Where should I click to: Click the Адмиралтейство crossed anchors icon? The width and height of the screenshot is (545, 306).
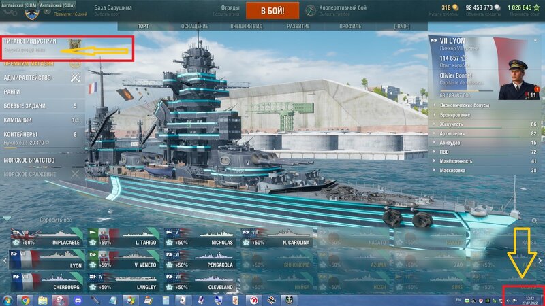coord(75,78)
